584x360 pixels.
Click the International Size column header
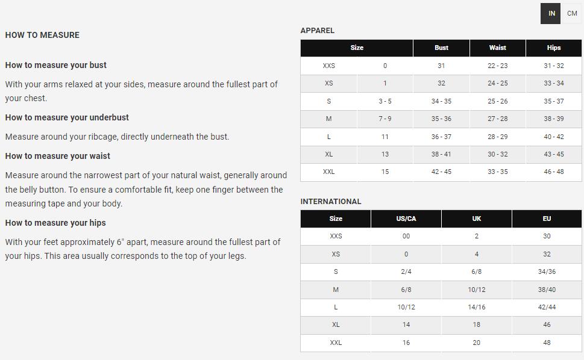(x=336, y=219)
